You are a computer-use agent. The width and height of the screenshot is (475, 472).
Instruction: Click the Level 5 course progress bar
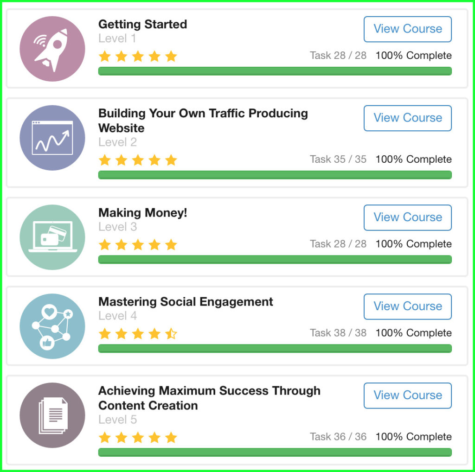tap(275, 452)
